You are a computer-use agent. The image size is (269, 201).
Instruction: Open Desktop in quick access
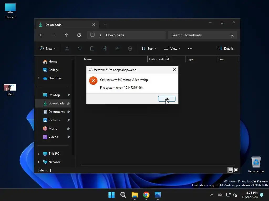coord(54,95)
